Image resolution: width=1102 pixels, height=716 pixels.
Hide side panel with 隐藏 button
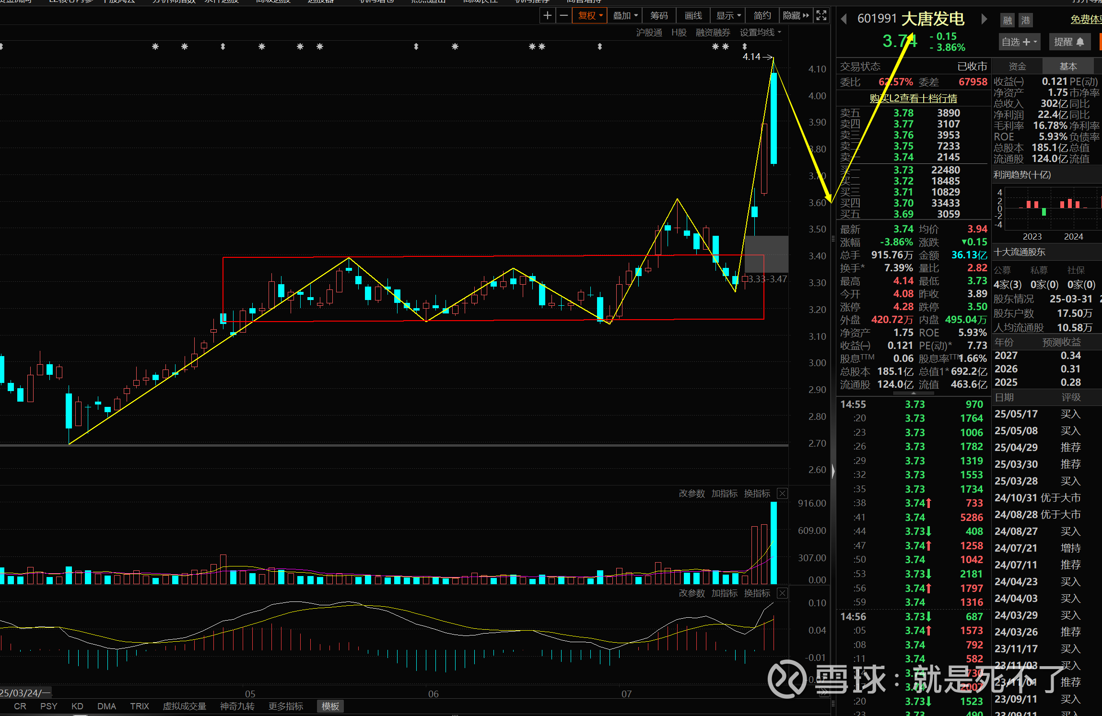pos(796,15)
